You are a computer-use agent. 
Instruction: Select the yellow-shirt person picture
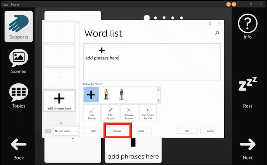pyautogui.click(x=106, y=95)
